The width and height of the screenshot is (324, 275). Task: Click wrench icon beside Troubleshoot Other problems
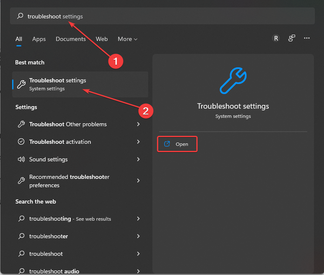pyautogui.click(x=22, y=124)
